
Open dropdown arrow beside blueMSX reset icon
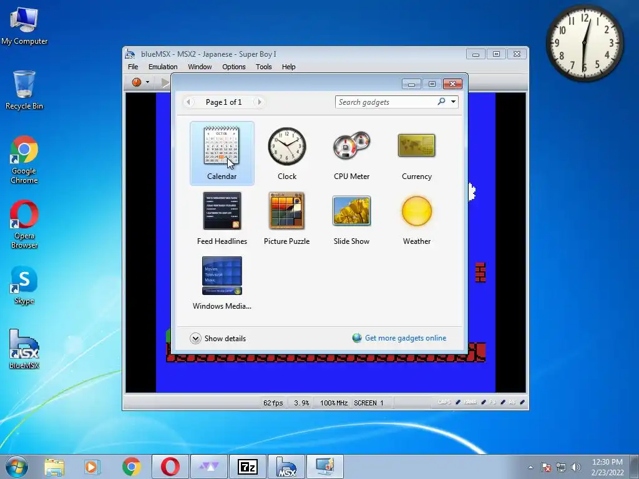point(147,82)
